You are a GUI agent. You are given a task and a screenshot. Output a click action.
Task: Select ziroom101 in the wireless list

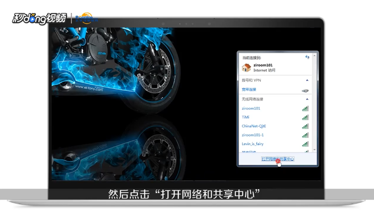(x=251, y=108)
